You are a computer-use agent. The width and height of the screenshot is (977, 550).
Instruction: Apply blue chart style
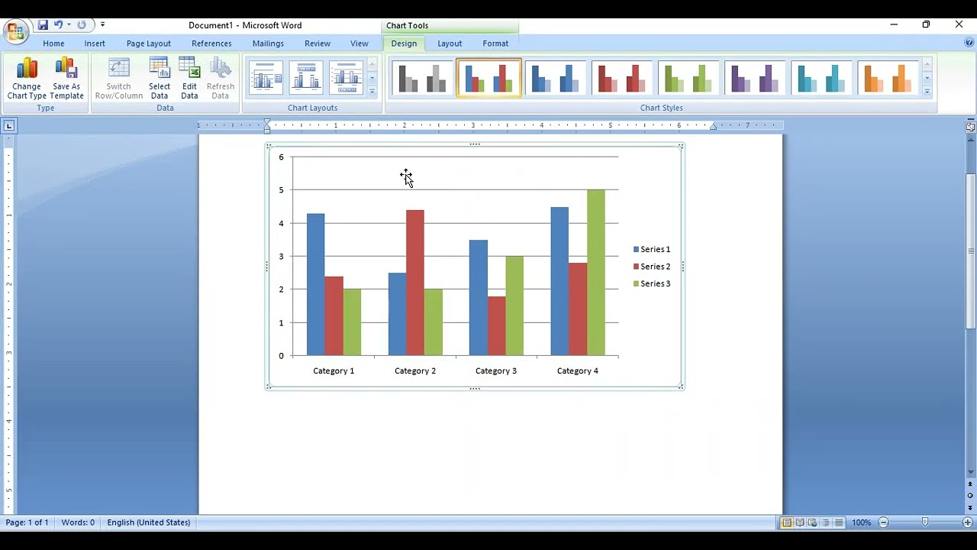[x=555, y=78]
